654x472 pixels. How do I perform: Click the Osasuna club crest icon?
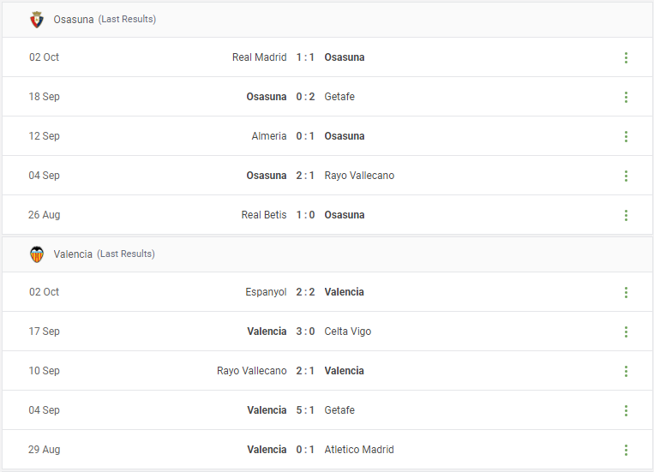tap(37, 20)
